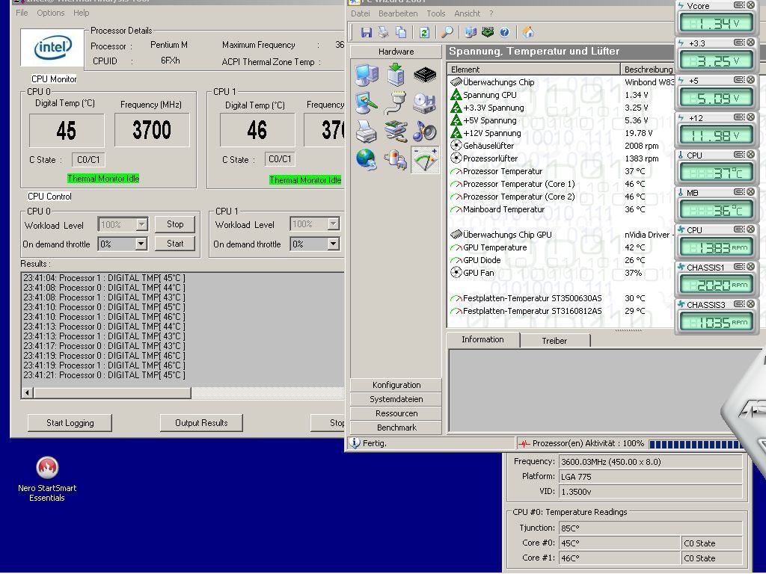Expand the Benchmark section

pos(396,428)
